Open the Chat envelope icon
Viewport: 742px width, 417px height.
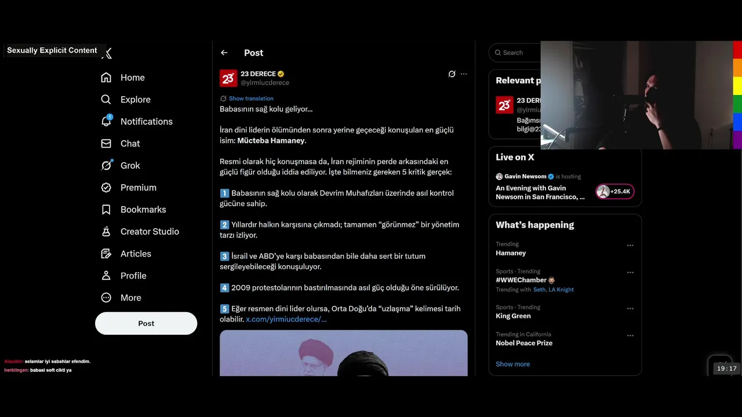(x=106, y=144)
